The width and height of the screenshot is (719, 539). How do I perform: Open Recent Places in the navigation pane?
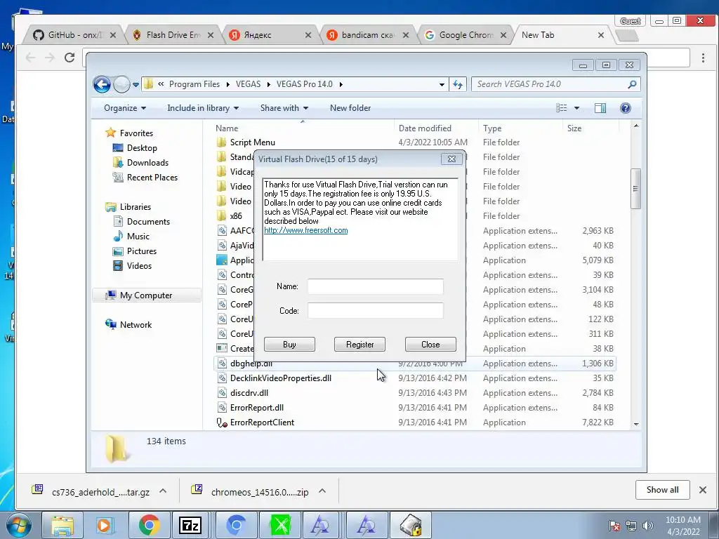pyautogui.click(x=152, y=178)
